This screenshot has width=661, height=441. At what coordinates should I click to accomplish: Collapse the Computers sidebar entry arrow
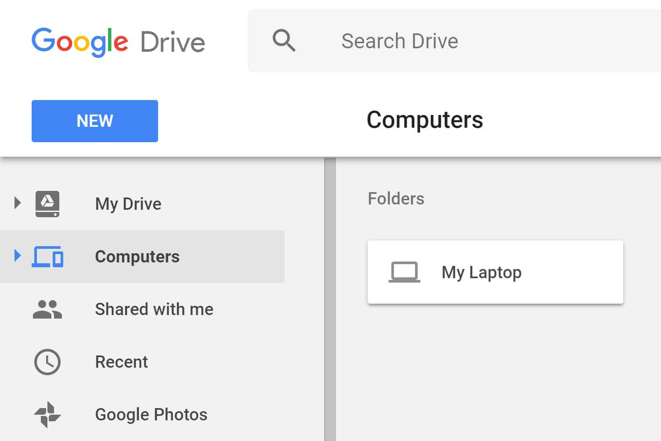pyautogui.click(x=18, y=256)
